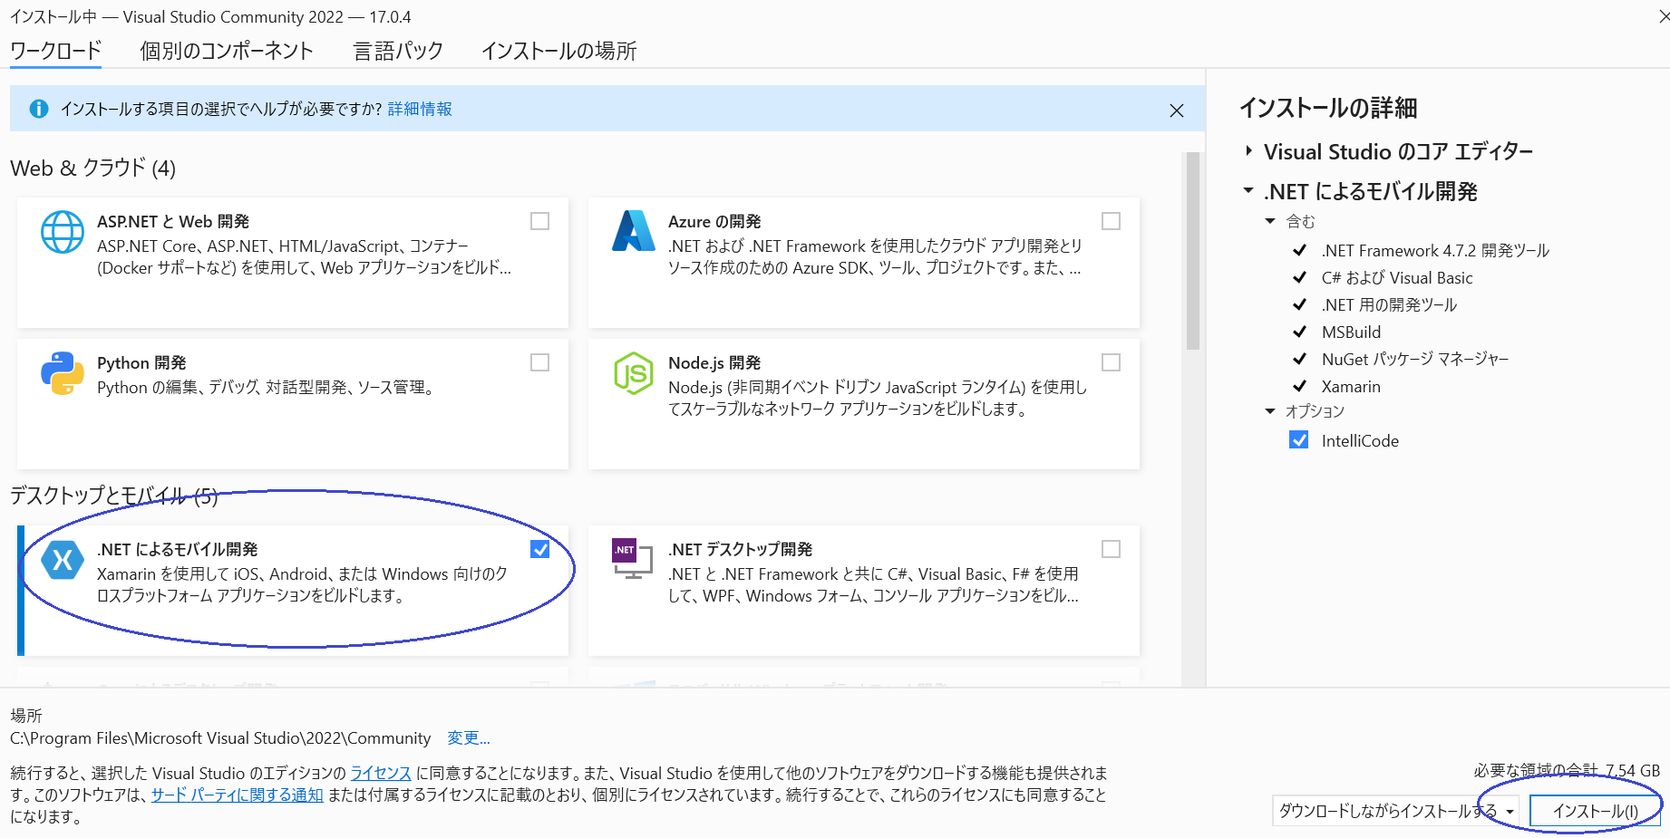Click the NuGet パッケージ マネージャー item
1670x838 pixels.
(1415, 360)
